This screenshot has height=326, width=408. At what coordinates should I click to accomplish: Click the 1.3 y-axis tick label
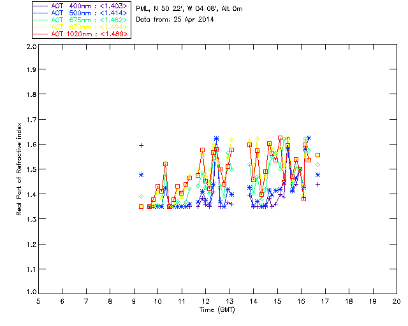(31, 220)
